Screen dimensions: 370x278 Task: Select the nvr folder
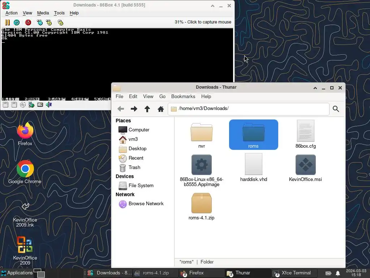pyautogui.click(x=202, y=135)
